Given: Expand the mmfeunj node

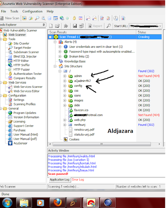Looking at the screenshot, I should (65, 125).
